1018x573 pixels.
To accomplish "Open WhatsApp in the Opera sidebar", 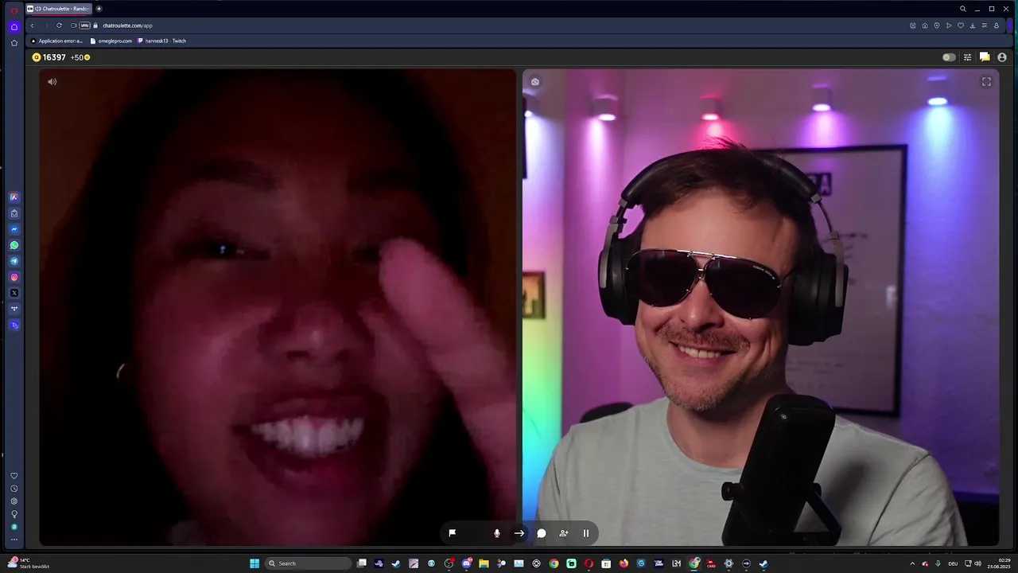I will coord(14,245).
